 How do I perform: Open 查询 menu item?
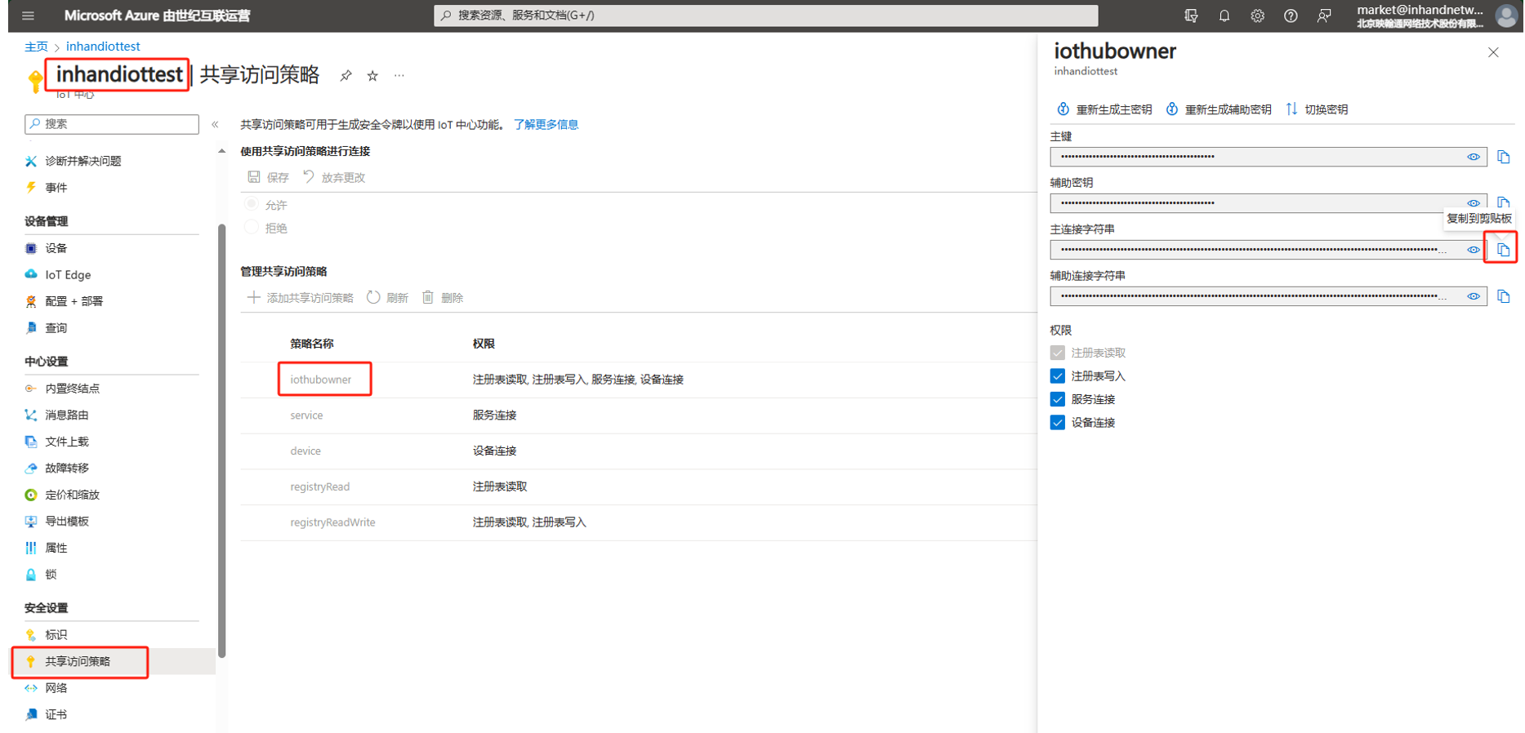[47, 328]
